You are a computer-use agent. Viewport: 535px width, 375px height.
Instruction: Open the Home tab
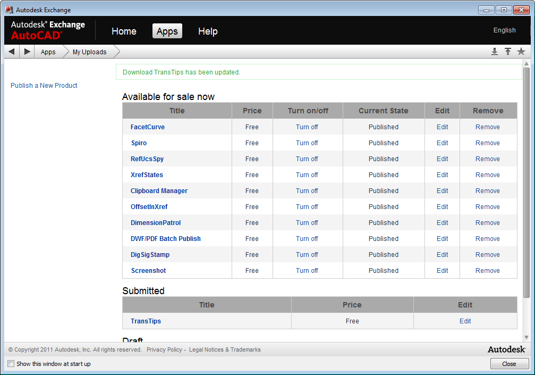point(124,31)
